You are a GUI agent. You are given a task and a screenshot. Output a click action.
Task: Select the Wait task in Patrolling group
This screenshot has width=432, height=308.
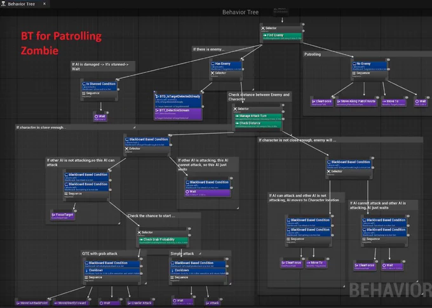click(421, 102)
